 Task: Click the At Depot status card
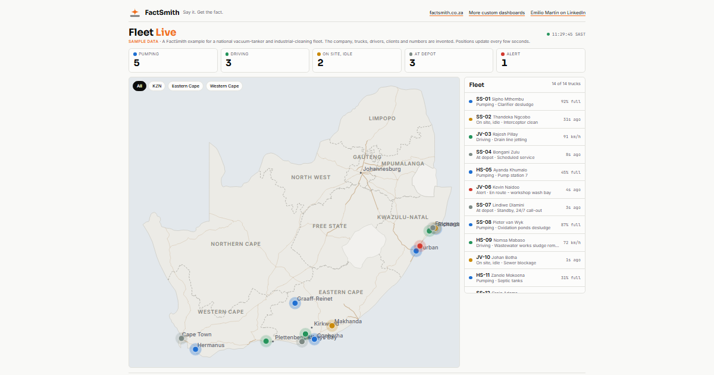[x=449, y=60]
